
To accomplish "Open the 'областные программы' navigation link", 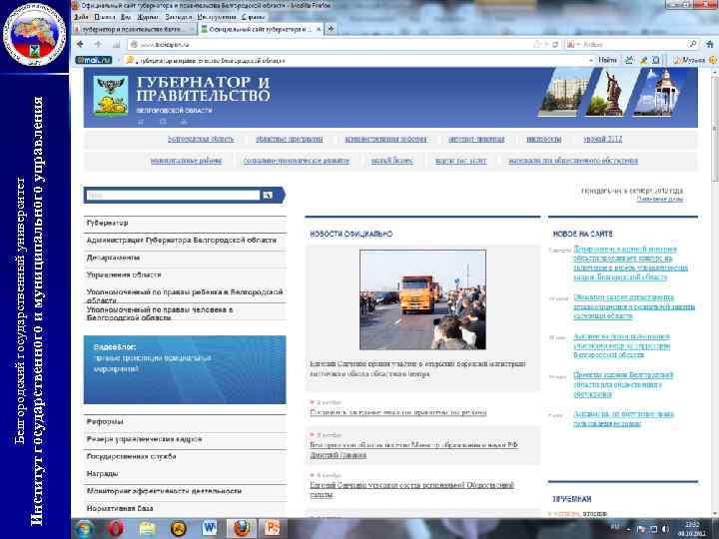I will click(x=290, y=139).
